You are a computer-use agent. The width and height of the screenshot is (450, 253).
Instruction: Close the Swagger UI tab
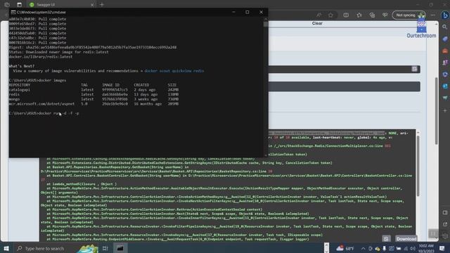92,5
